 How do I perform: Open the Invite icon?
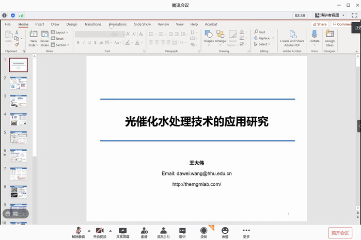144,231
